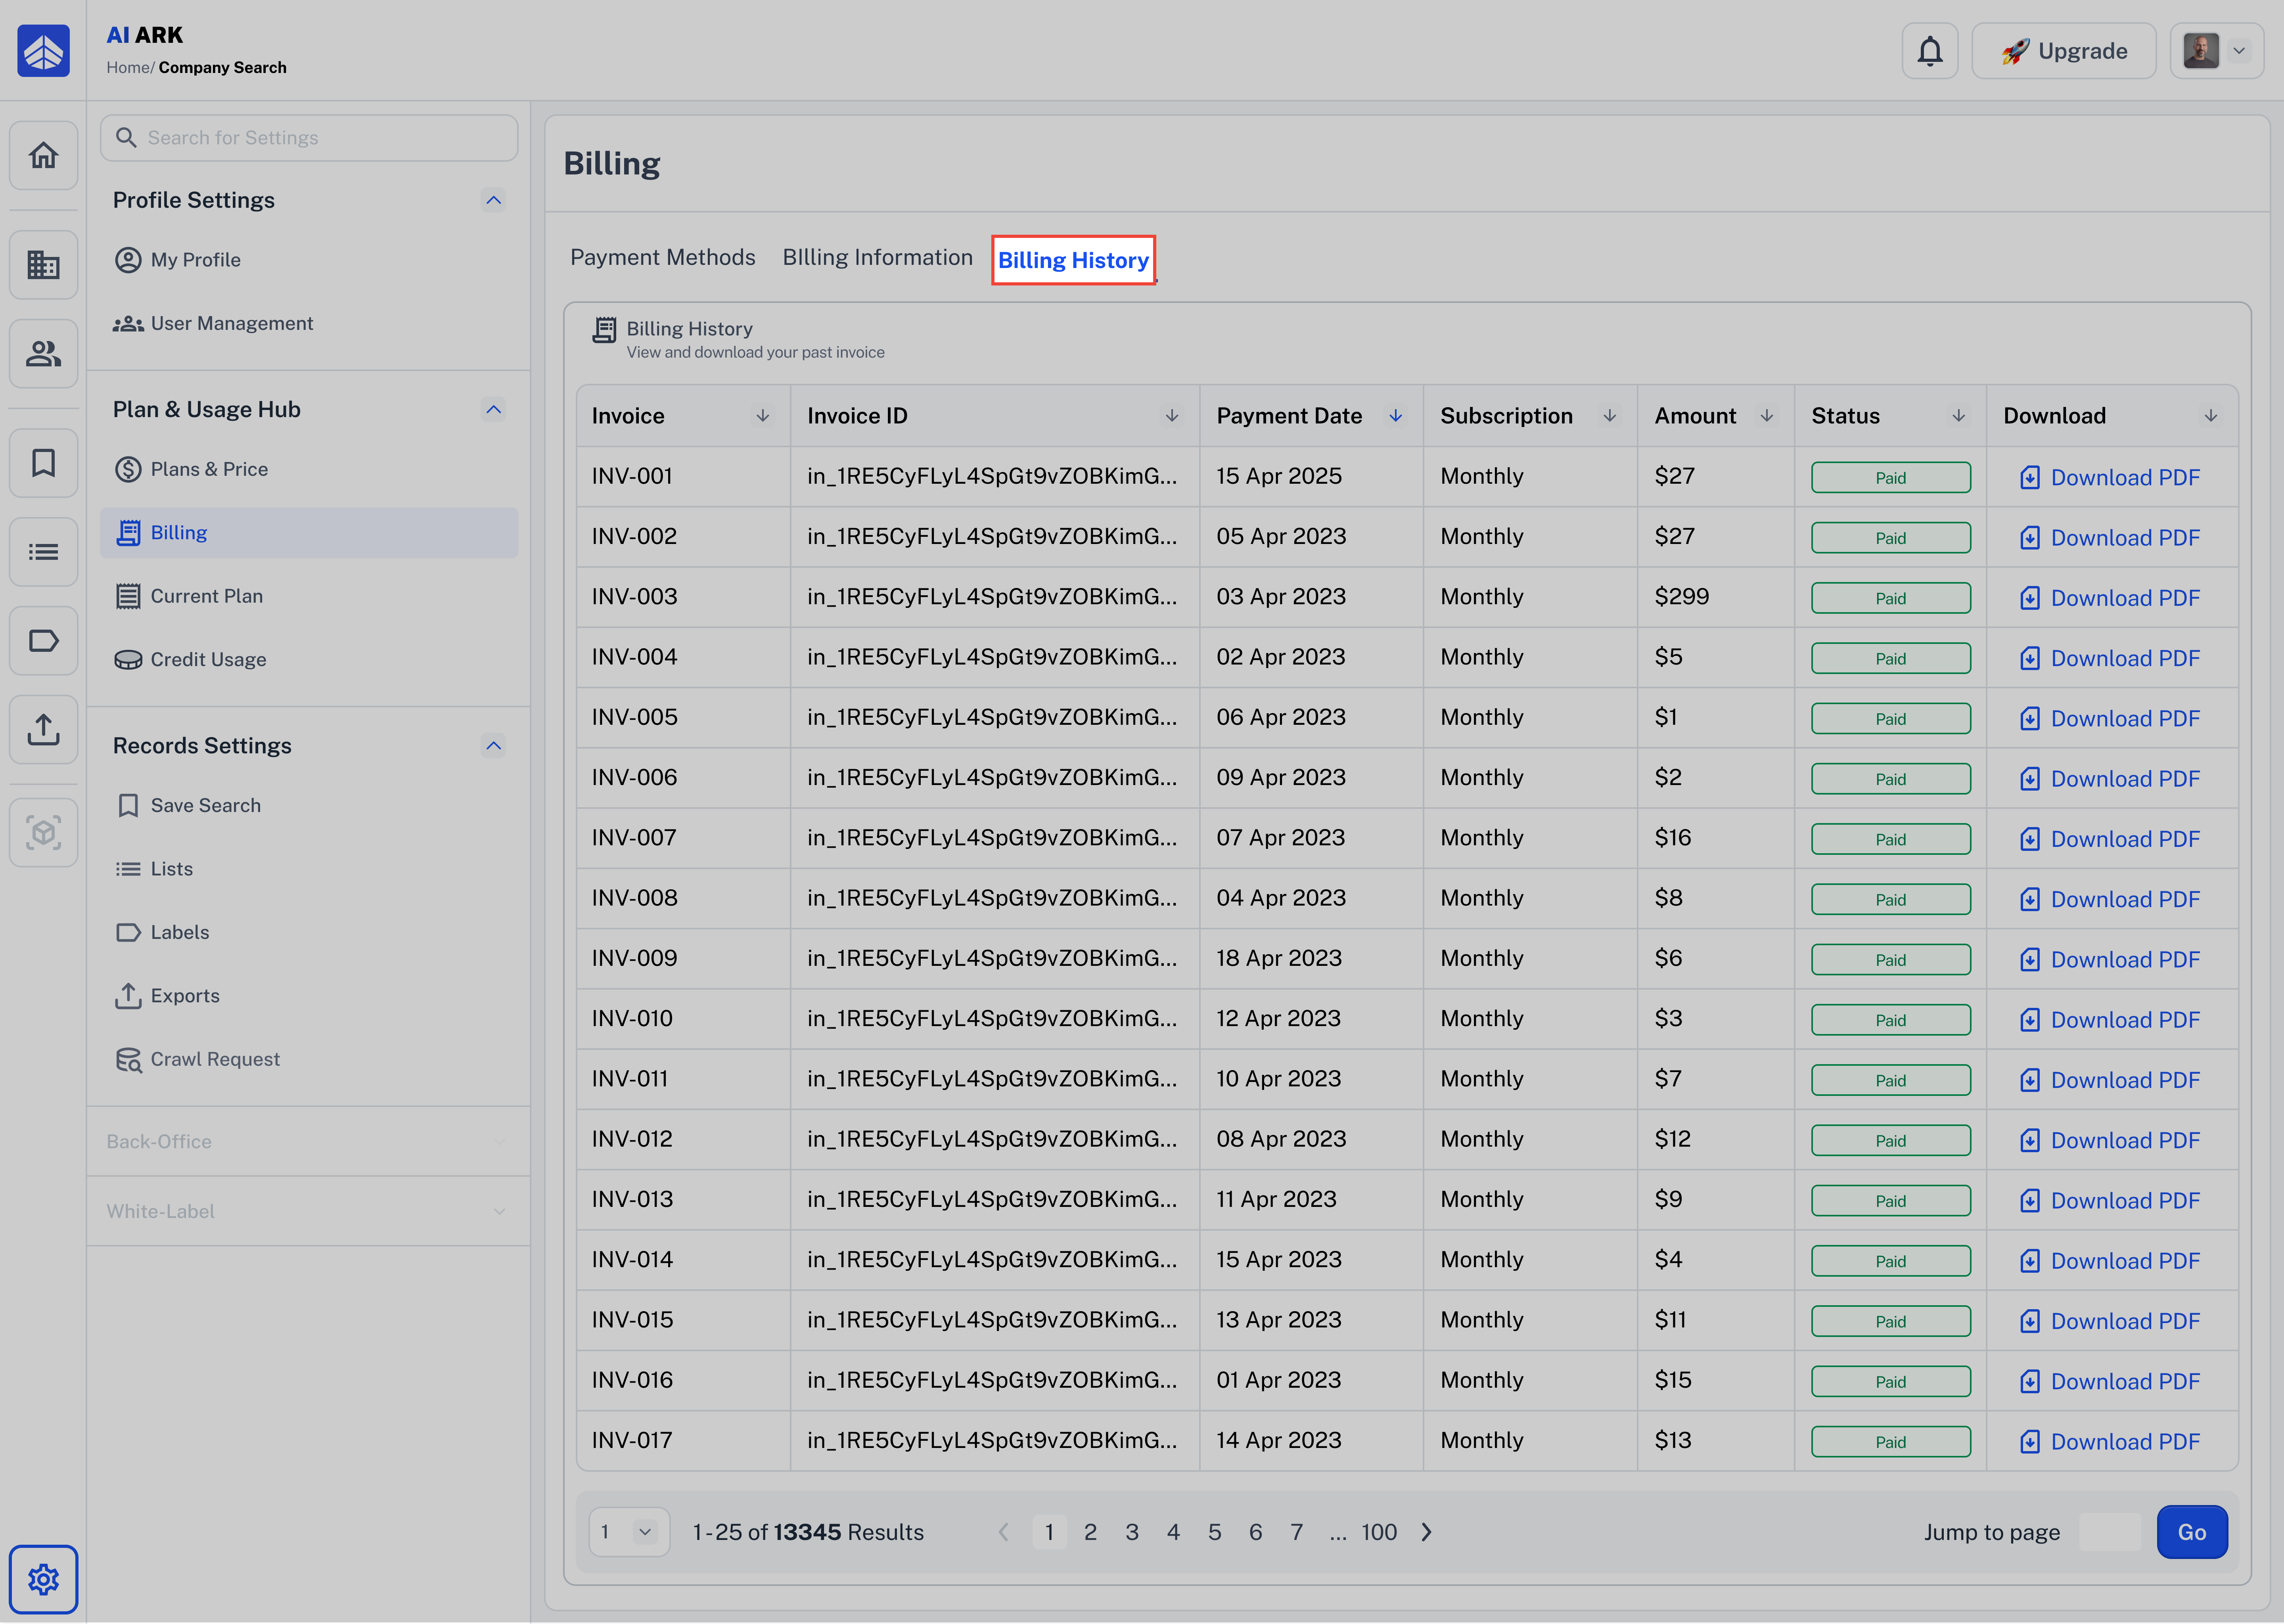Sort by Status column arrow

click(x=1958, y=415)
